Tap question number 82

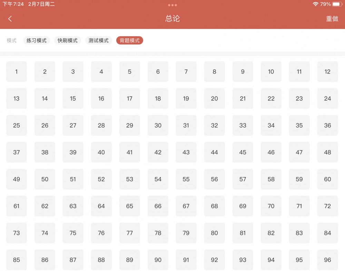point(271,233)
